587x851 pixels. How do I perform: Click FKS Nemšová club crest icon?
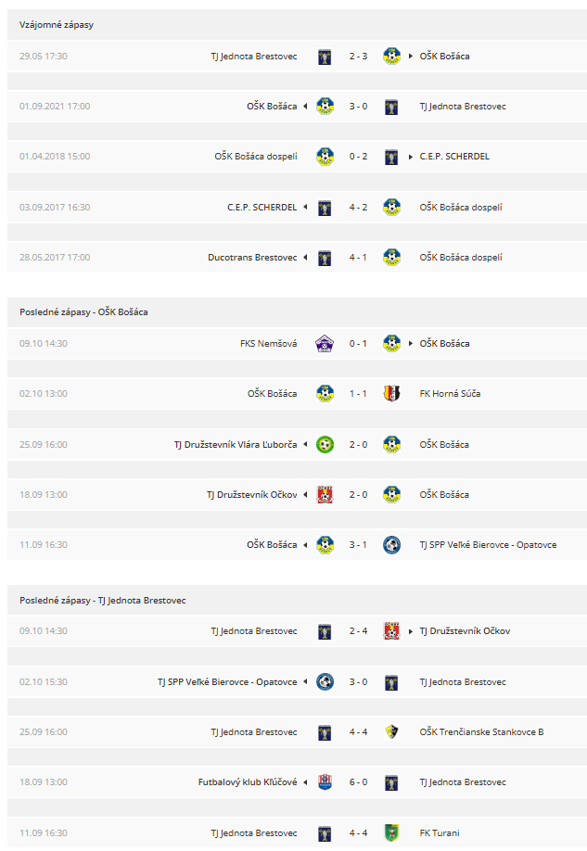325,344
